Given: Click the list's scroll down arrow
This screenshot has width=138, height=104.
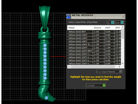Looking at the screenshot, I should coord(122,64).
